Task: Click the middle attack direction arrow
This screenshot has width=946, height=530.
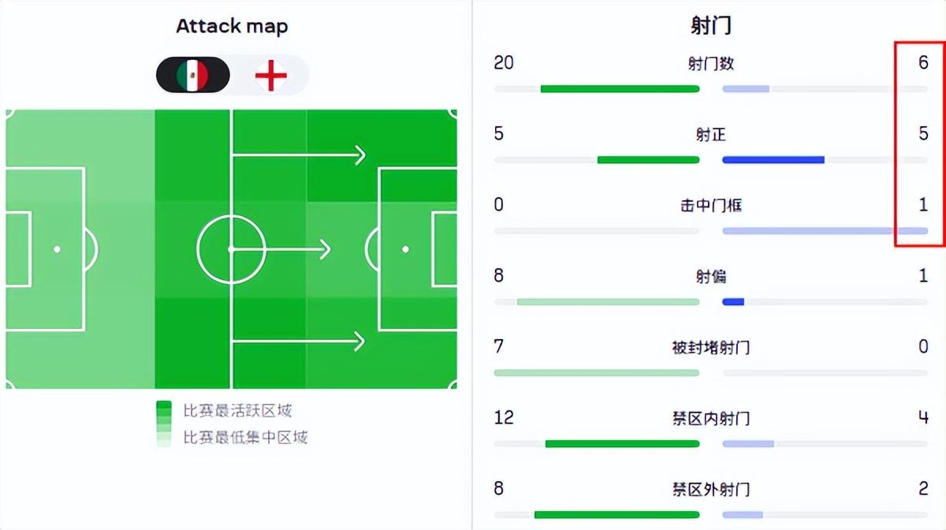Action: click(x=280, y=250)
